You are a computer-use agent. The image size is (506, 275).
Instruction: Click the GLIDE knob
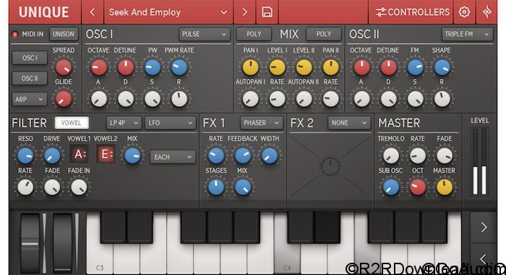coord(64,99)
